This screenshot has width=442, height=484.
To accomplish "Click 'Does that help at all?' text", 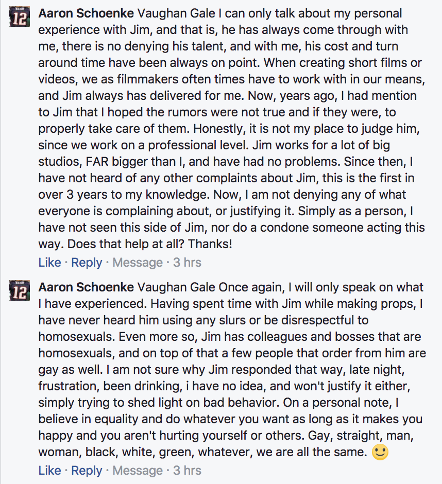I will [x=126, y=244].
